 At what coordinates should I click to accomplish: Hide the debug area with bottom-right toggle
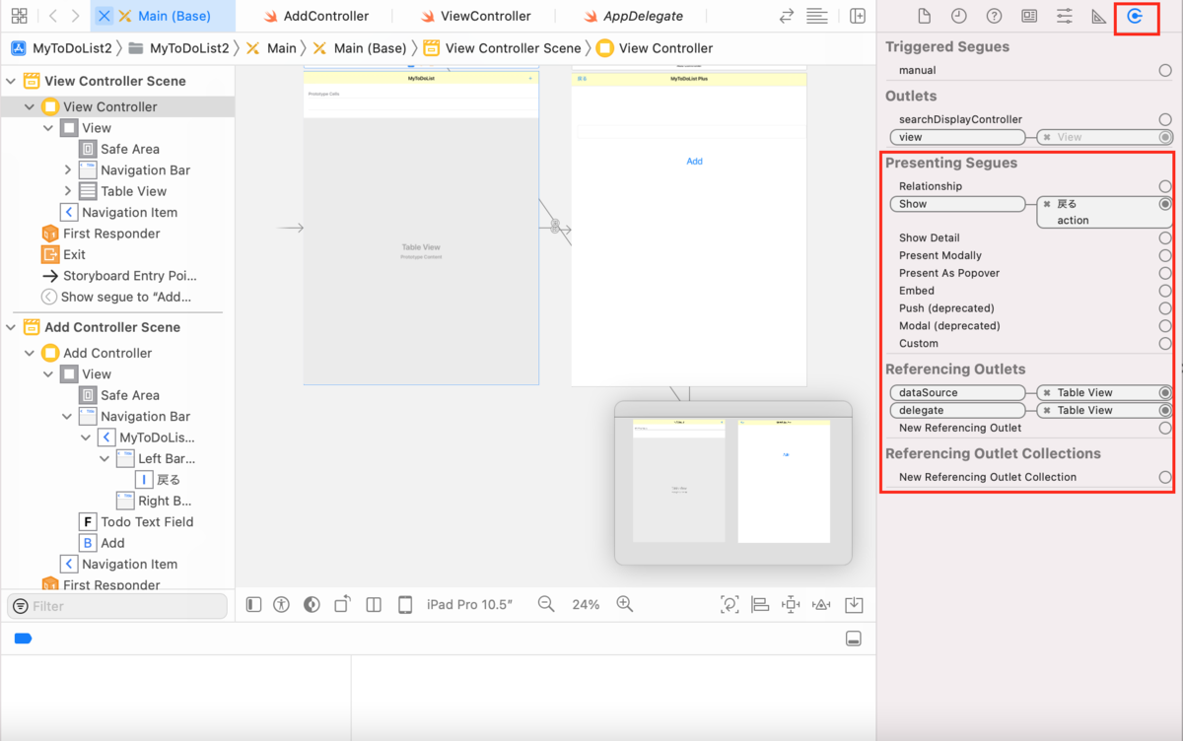[x=854, y=639]
